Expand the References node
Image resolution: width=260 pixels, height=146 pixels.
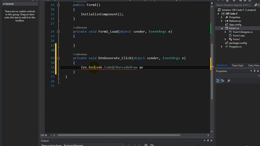(x=222, y=21)
